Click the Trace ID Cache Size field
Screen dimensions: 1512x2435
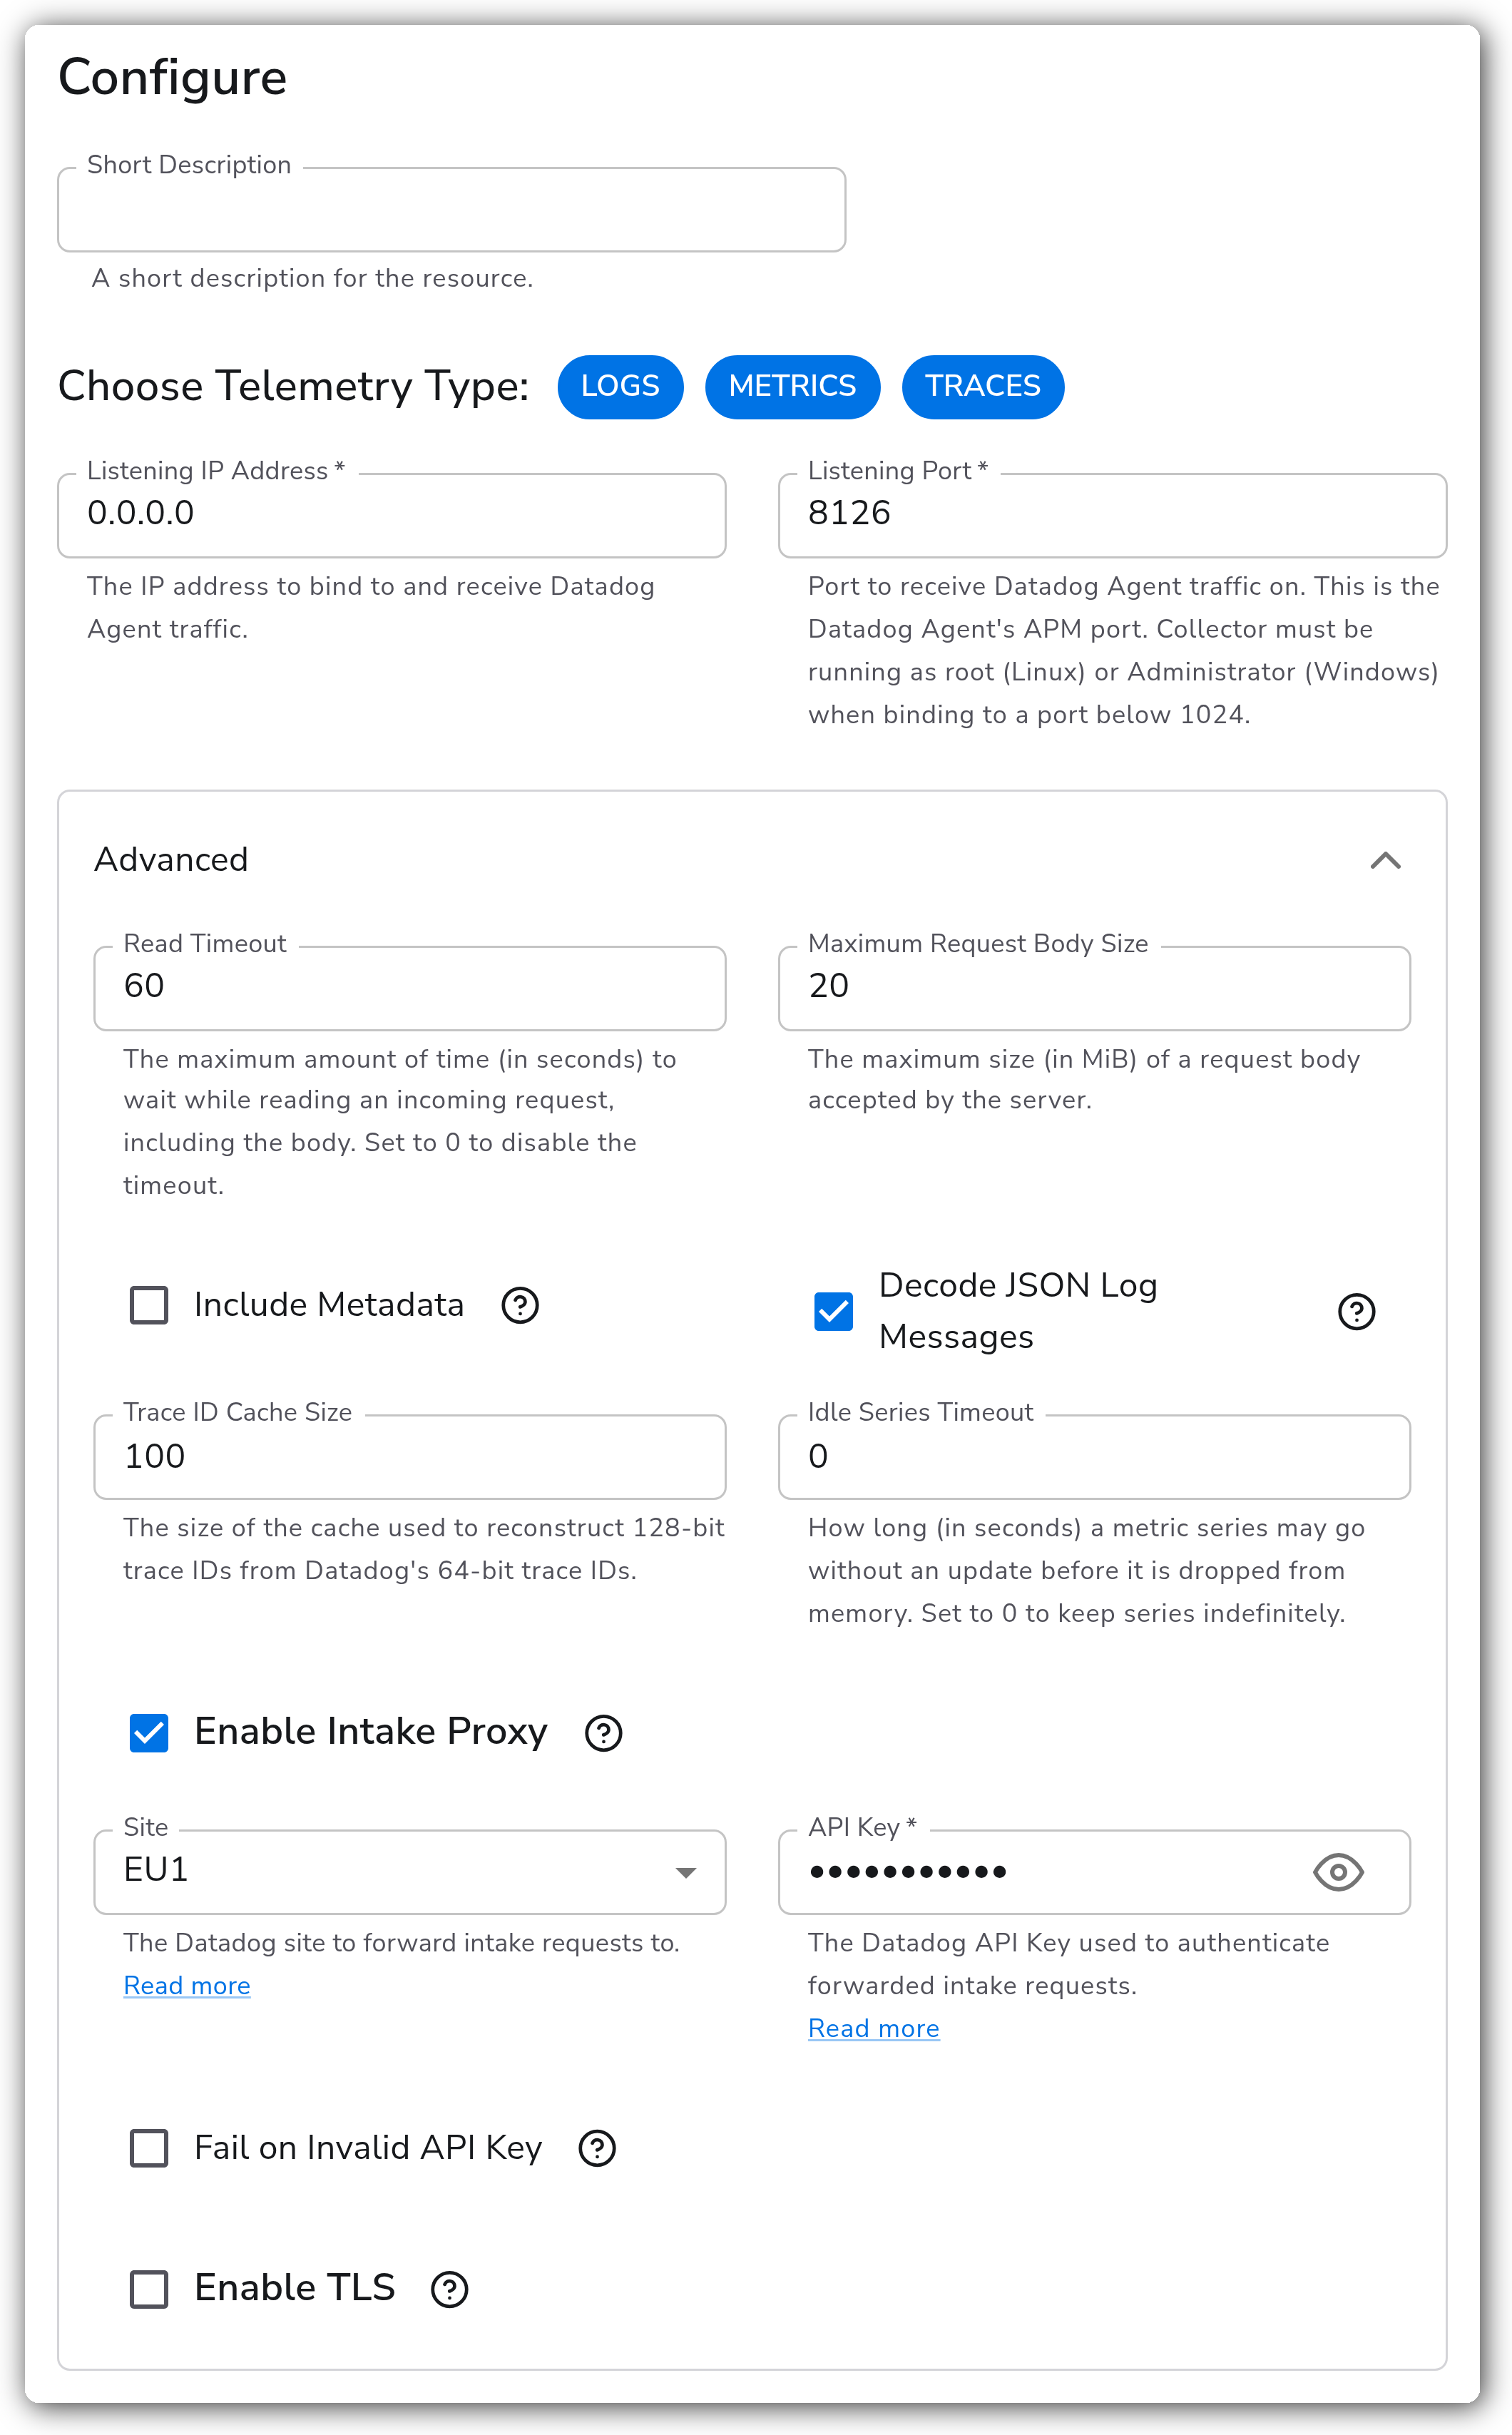[x=410, y=1457]
